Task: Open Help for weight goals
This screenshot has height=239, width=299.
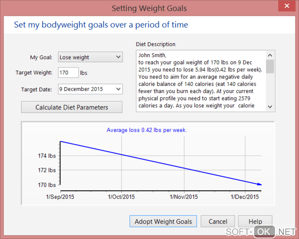Action: [x=255, y=221]
